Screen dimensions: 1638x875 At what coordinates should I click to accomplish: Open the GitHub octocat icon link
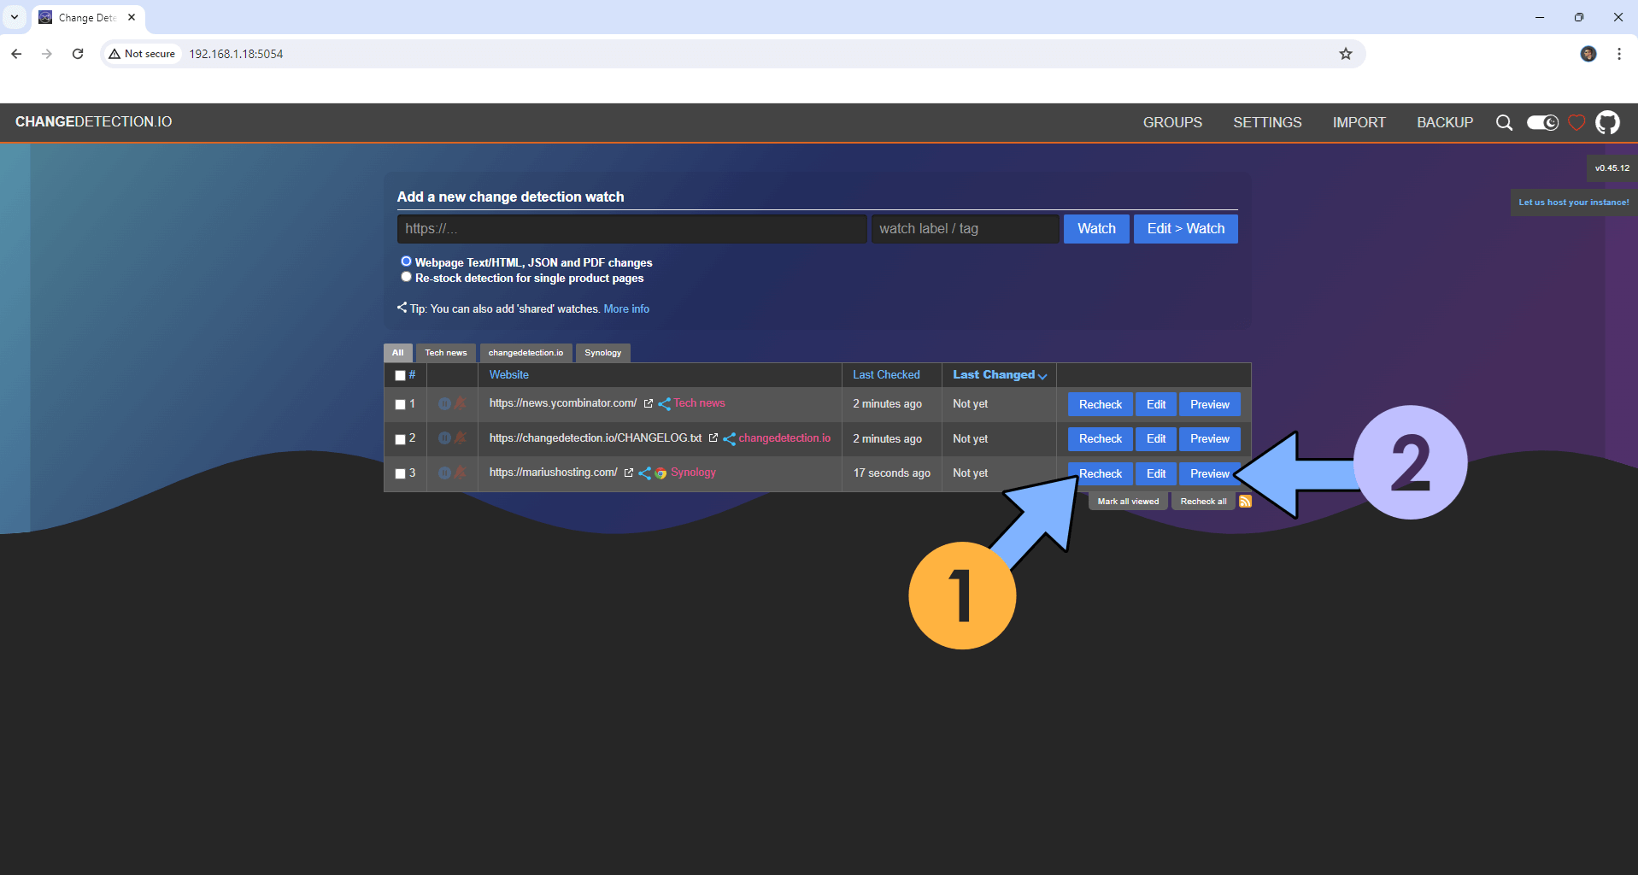1607,123
